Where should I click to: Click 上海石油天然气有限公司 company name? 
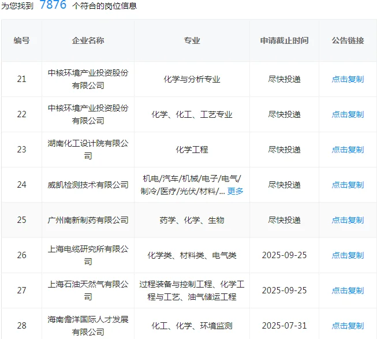(88, 290)
